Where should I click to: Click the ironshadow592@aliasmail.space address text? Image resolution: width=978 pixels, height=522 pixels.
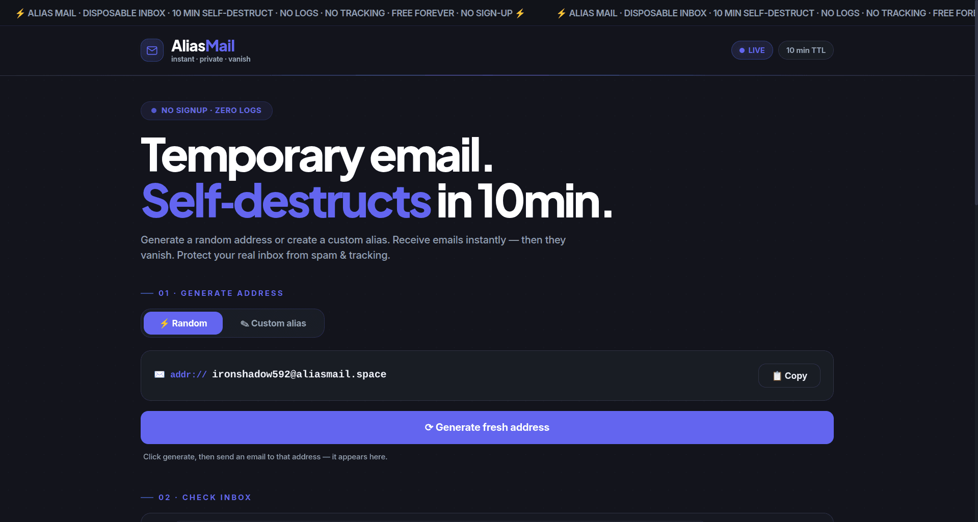click(x=299, y=374)
